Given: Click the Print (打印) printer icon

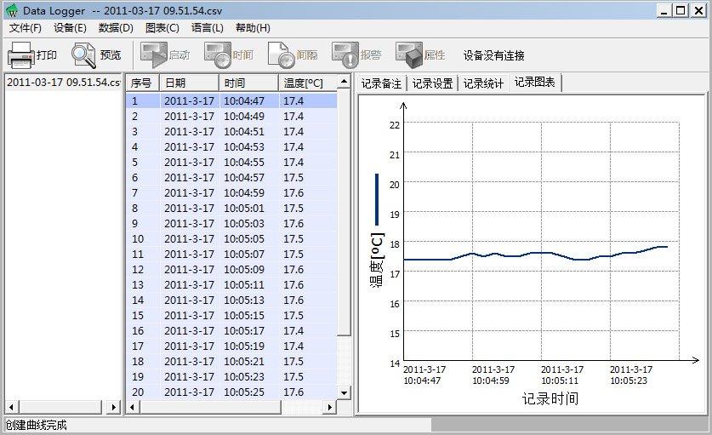Looking at the screenshot, I should 21,55.
